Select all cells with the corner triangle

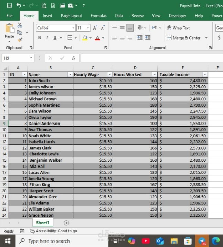click(5, 68)
